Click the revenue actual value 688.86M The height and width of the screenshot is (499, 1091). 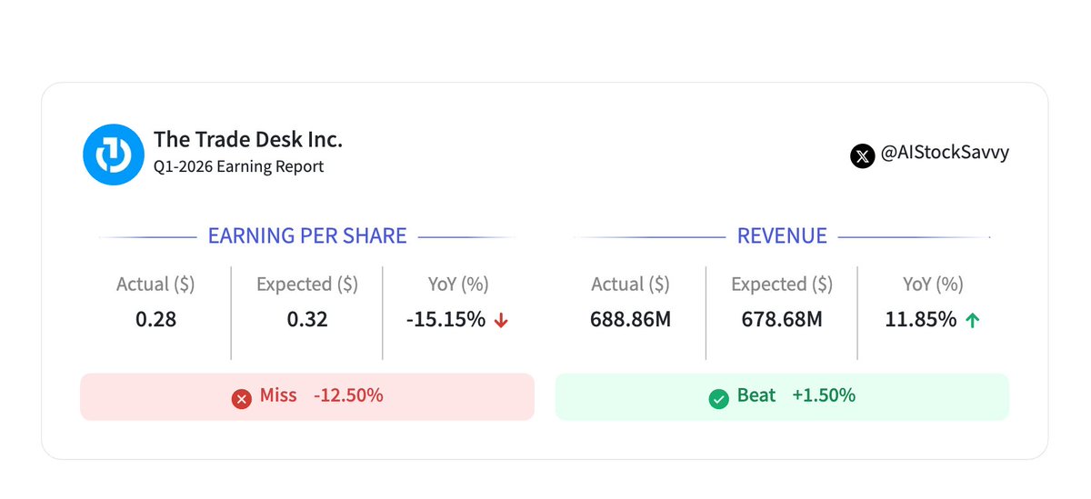[x=631, y=320]
